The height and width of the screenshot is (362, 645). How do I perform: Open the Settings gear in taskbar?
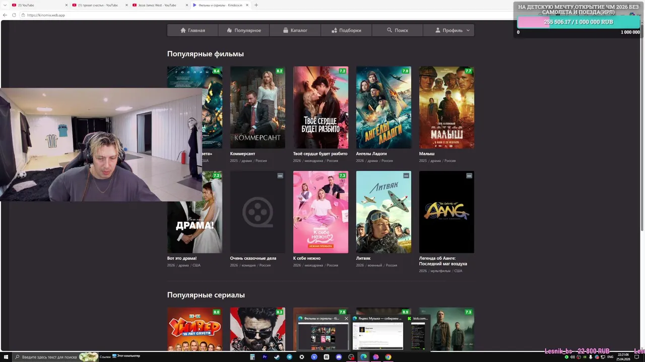coord(302,357)
